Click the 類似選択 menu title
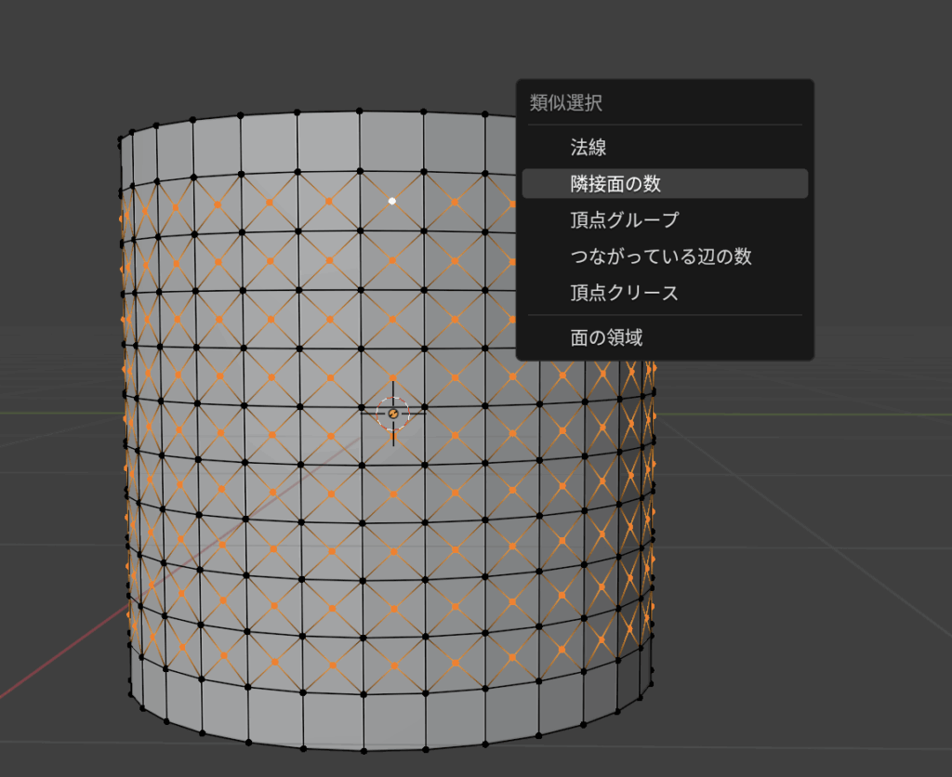 pos(566,103)
